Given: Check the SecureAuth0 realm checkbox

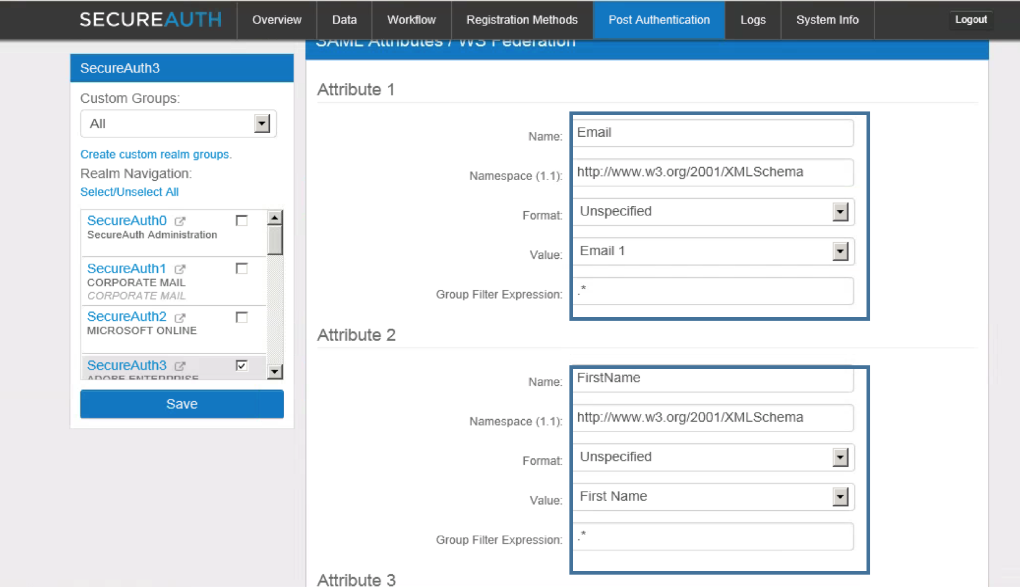Looking at the screenshot, I should click(x=241, y=220).
